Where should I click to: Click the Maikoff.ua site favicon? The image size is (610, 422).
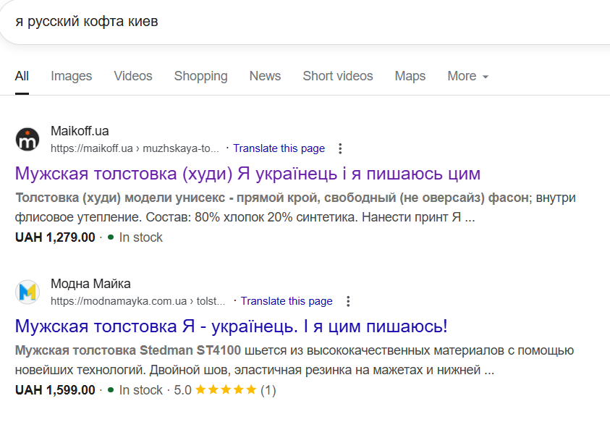tap(27, 139)
